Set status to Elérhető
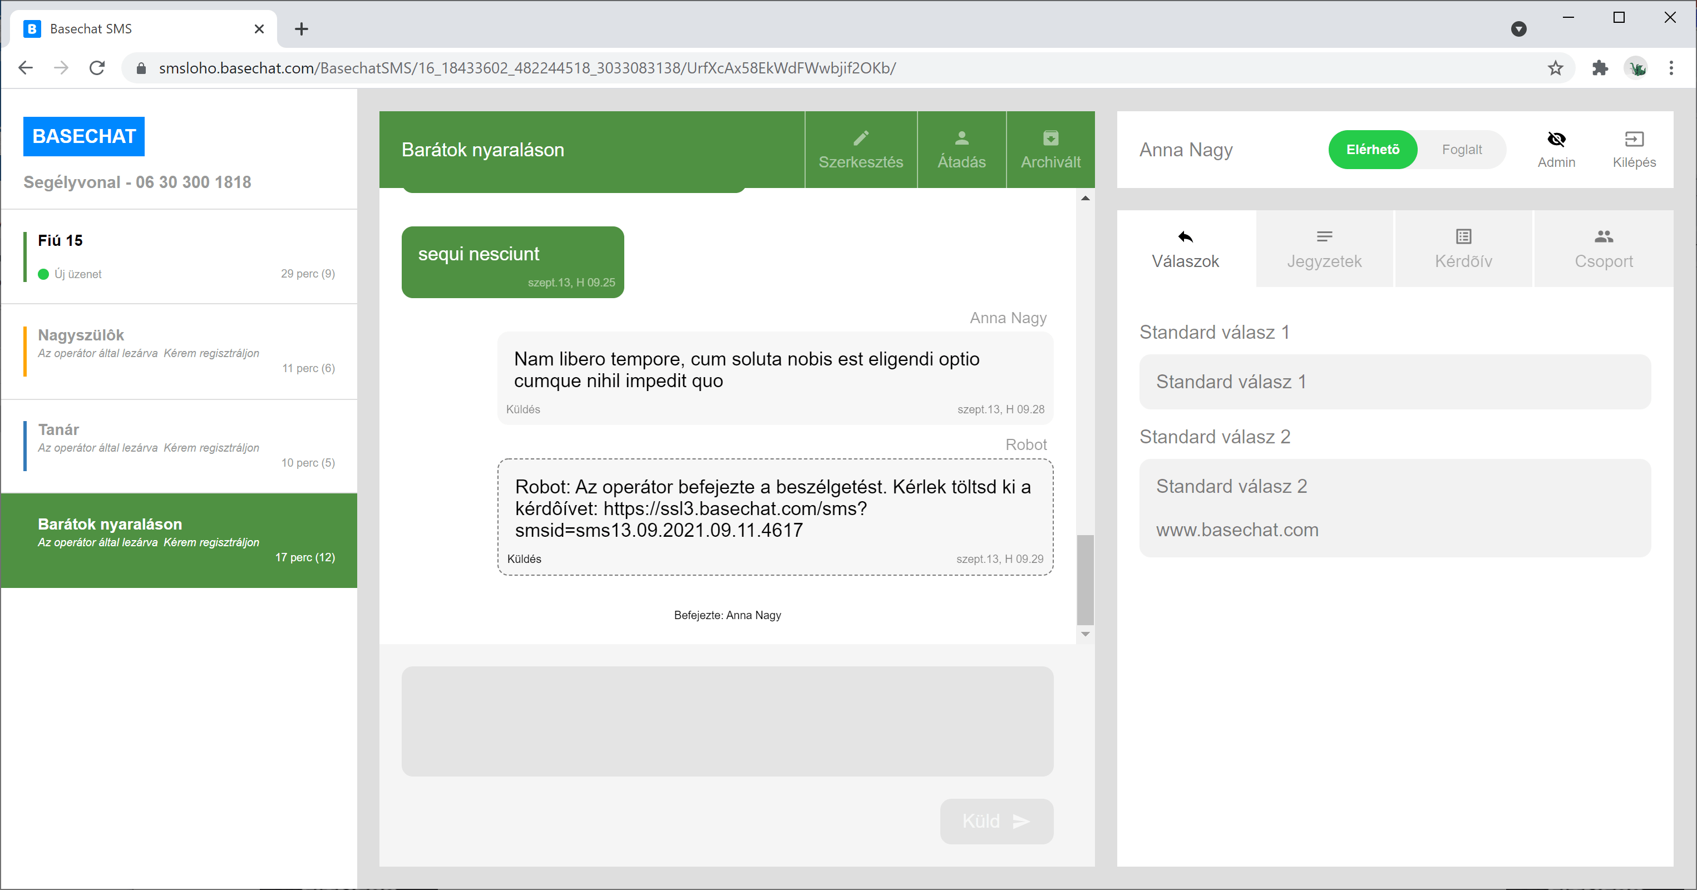1697x890 pixels. click(x=1372, y=150)
